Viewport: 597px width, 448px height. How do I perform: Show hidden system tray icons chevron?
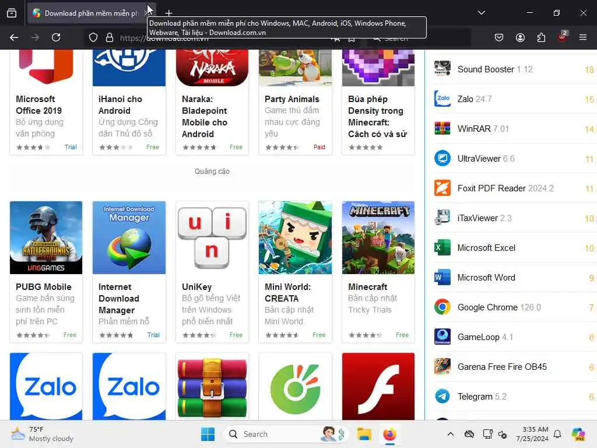(x=451, y=434)
